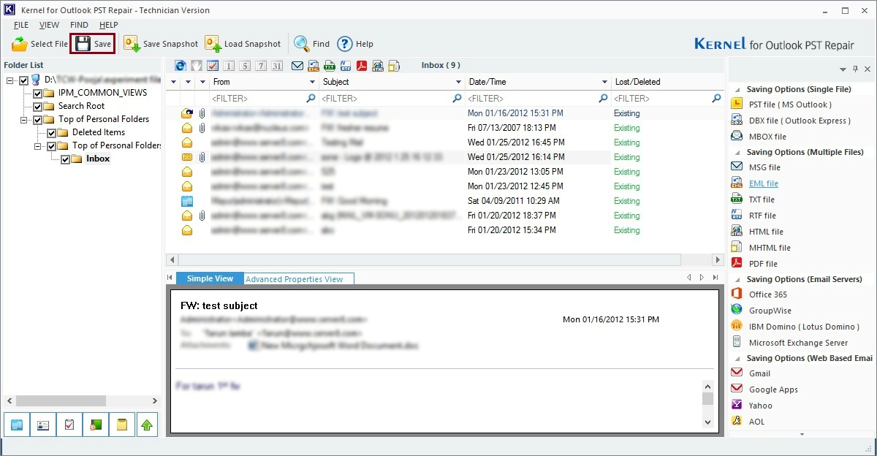Screen dimensions: 877x456
Task: Switch to Simple View tab
Action: pyautogui.click(x=210, y=278)
